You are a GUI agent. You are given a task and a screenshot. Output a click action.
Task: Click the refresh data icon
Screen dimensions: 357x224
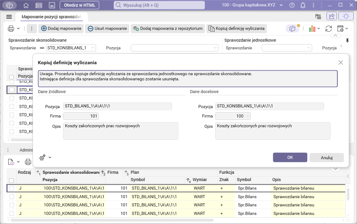click(329, 29)
